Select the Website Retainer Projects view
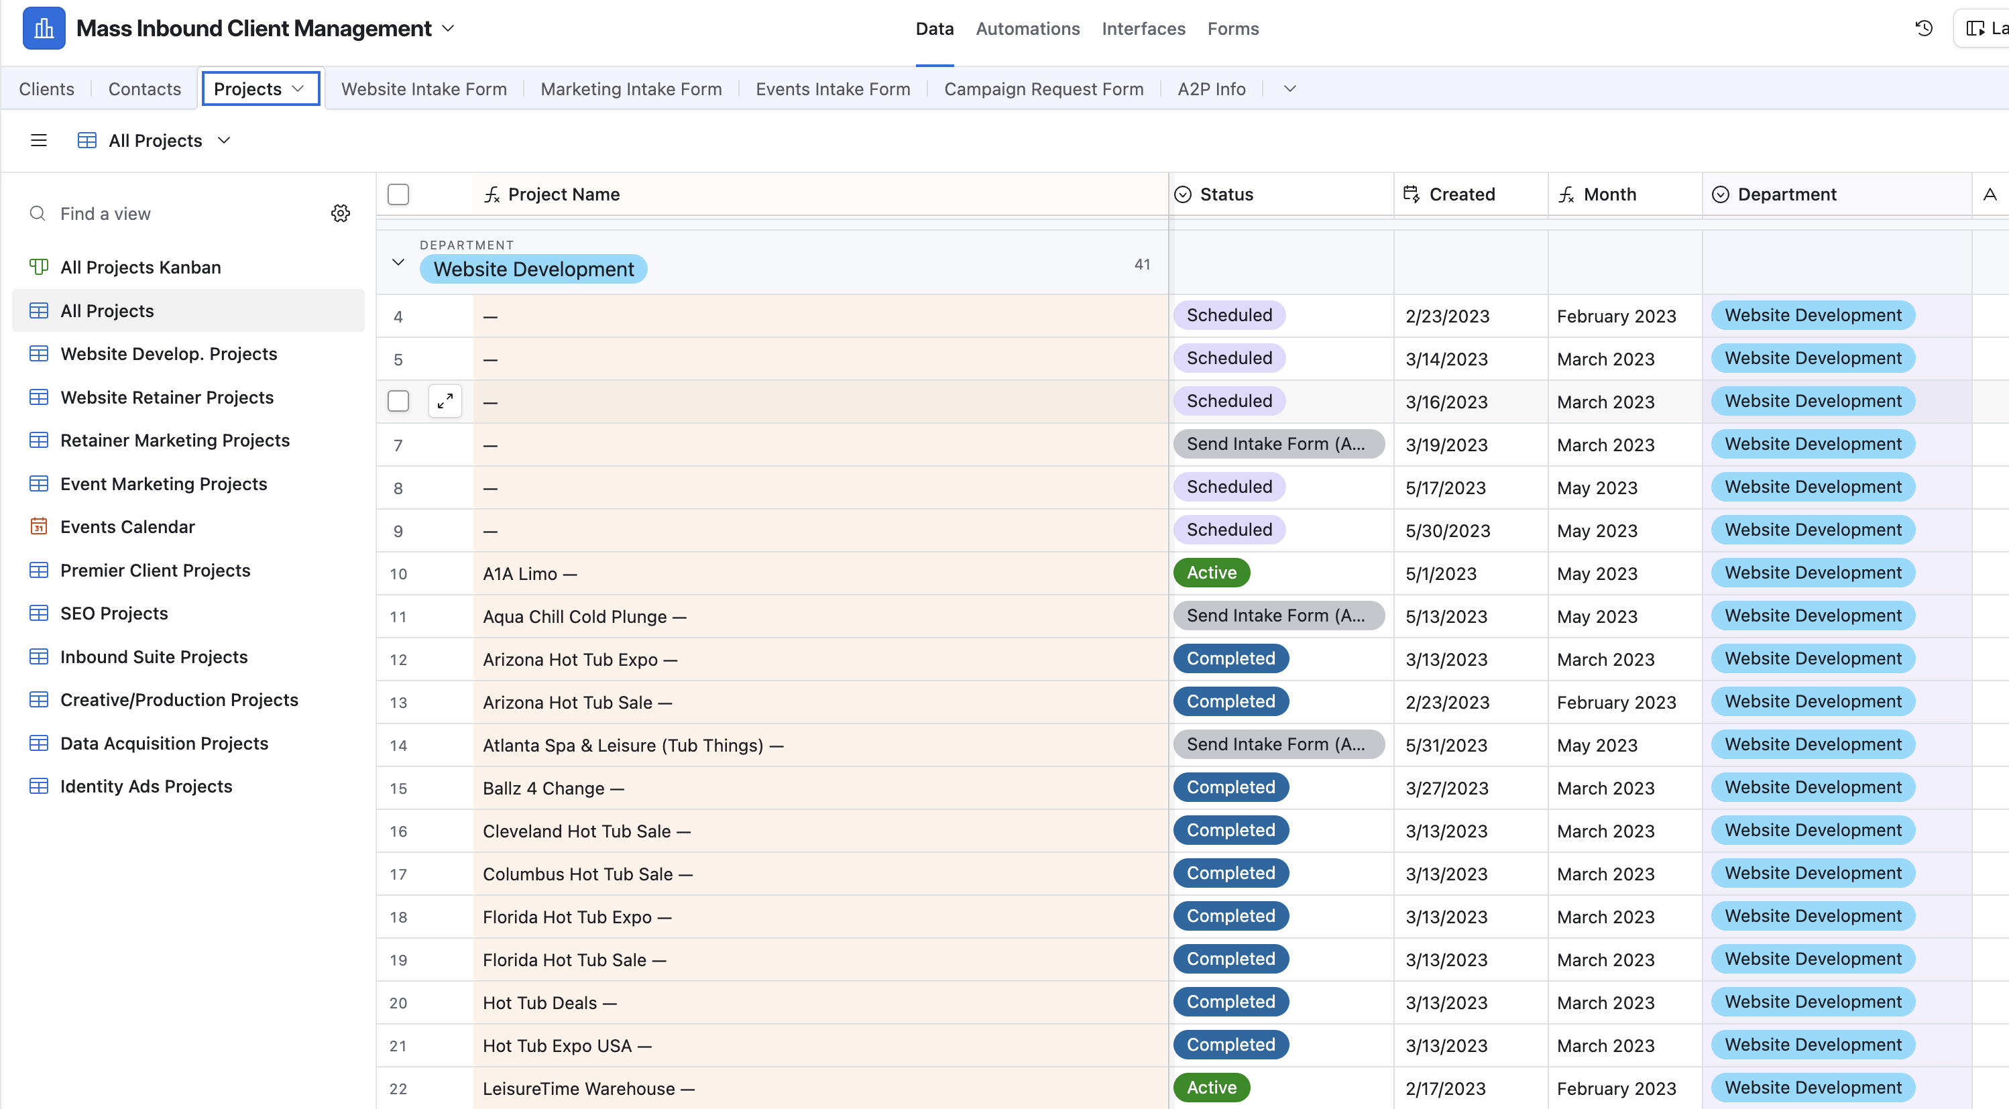The width and height of the screenshot is (2009, 1109). pyautogui.click(x=188, y=398)
